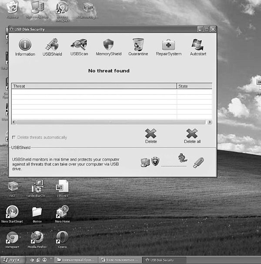Select the USBShield tool

(x=52, y=47)
